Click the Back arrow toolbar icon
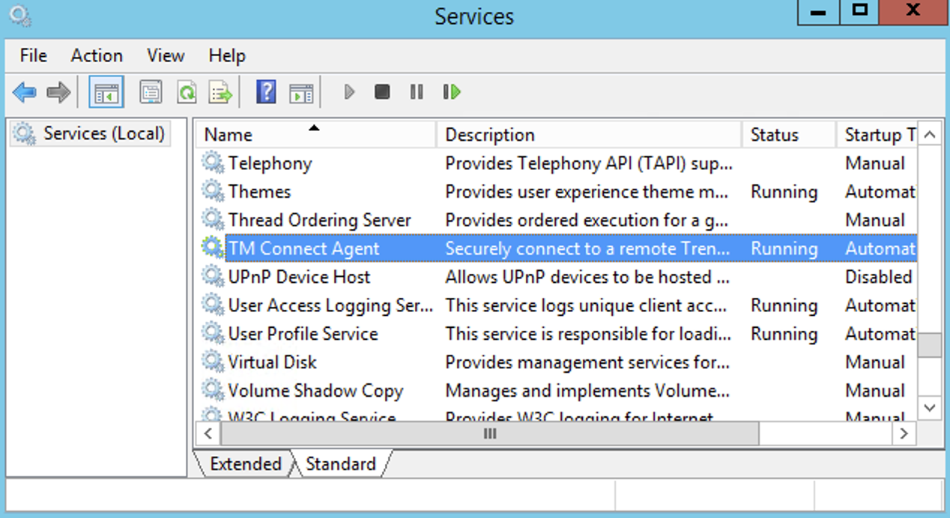The image size is (950, 518). [x=24, y=93]
